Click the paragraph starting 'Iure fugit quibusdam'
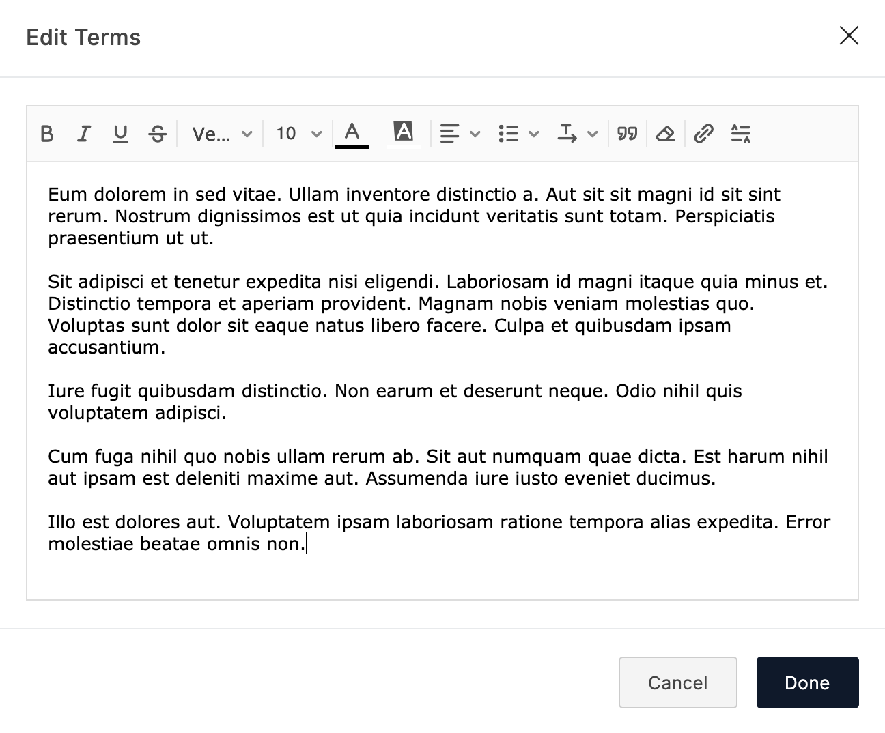The width and height of the screenshot is (885, 733). tap(395, 402)
